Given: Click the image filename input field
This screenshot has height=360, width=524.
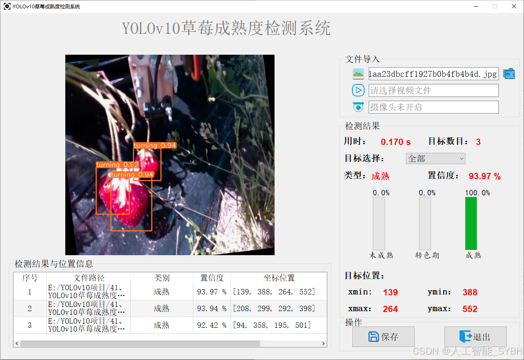Looking at the screenshot, I should click(434, 74).
